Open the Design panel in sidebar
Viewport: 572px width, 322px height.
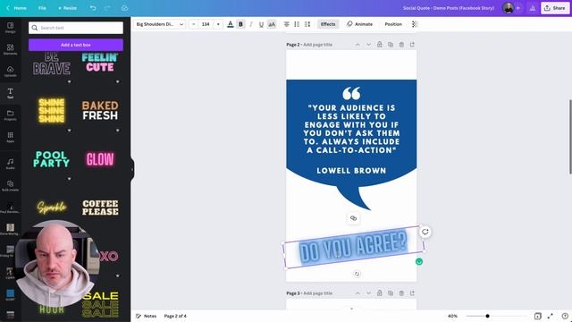point(10,28)
